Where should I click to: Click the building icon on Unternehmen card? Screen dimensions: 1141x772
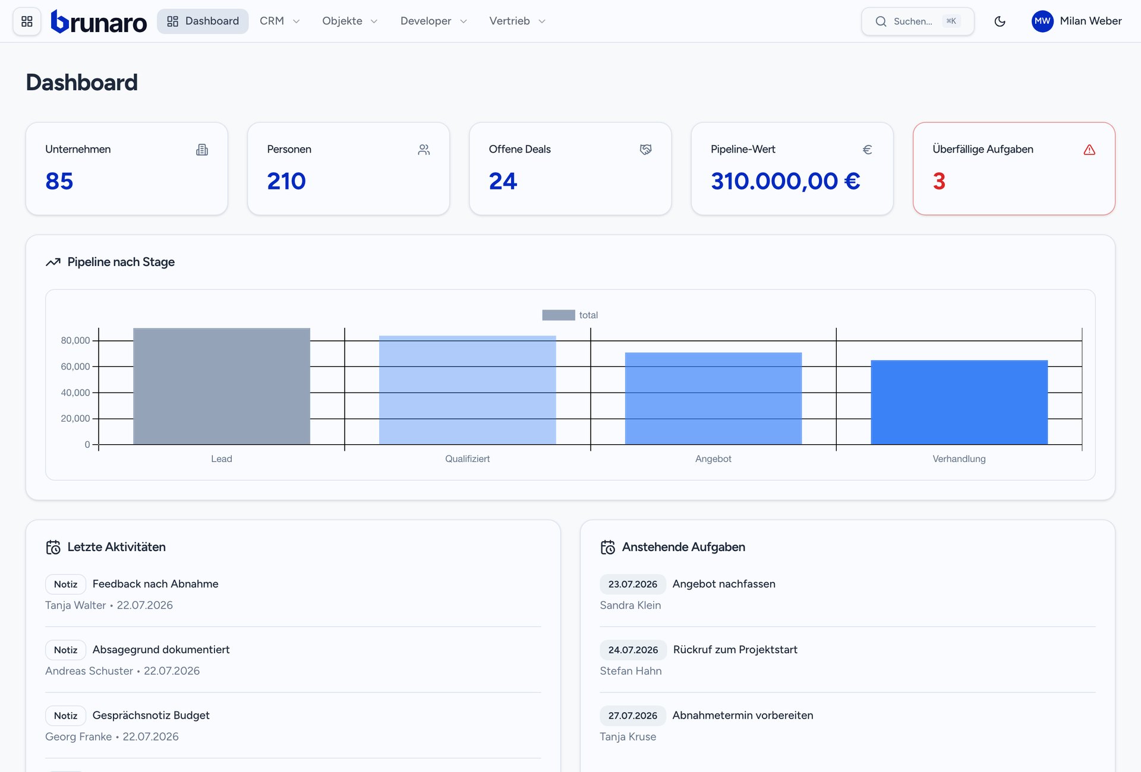[x=202, y=150]
